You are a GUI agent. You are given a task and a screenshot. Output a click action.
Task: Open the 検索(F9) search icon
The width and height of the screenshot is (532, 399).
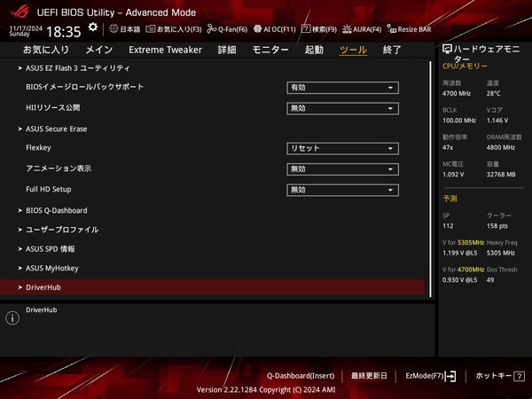306,29
